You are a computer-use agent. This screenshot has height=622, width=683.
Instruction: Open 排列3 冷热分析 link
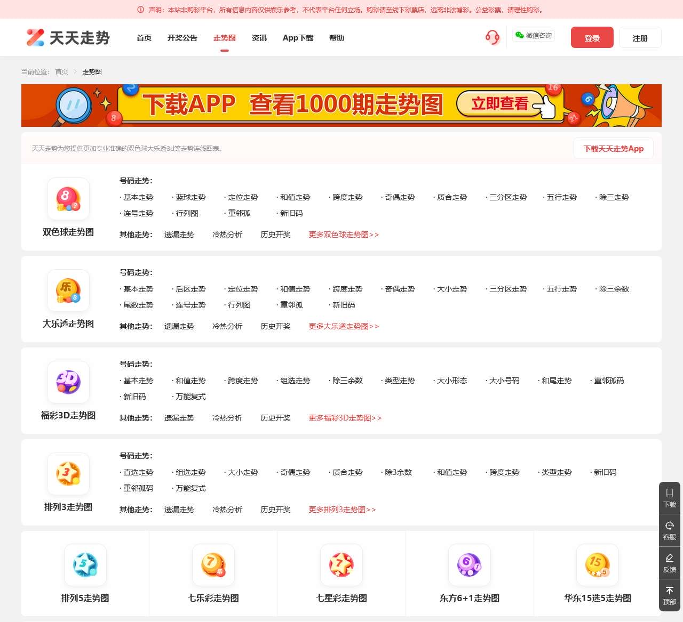[x=227, y=510]
